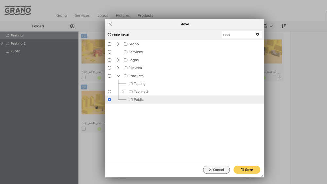Click the Services folder icon in Move dialog
327x184 pixels.
click(125, 52)
